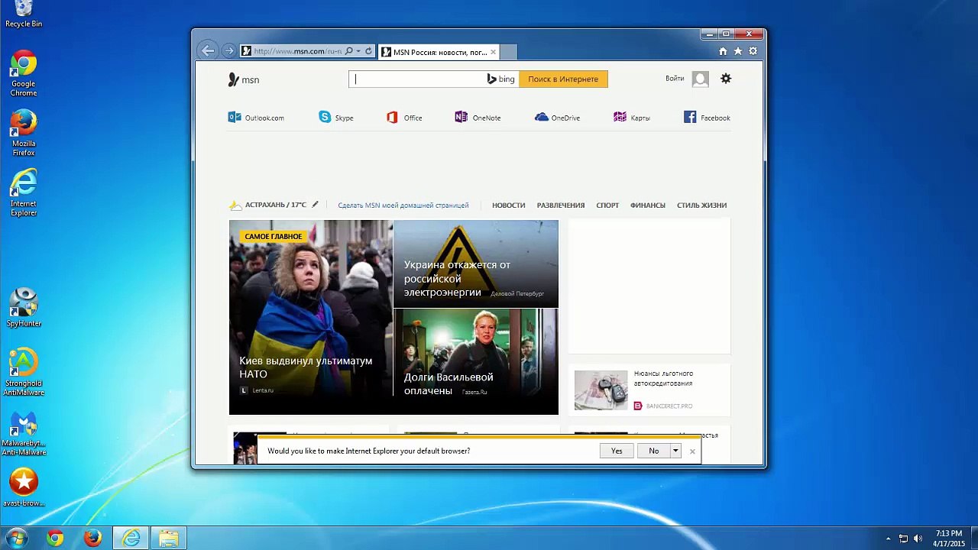Open the Internet Explorer Tools gear
978x550 pixels.
753,51
